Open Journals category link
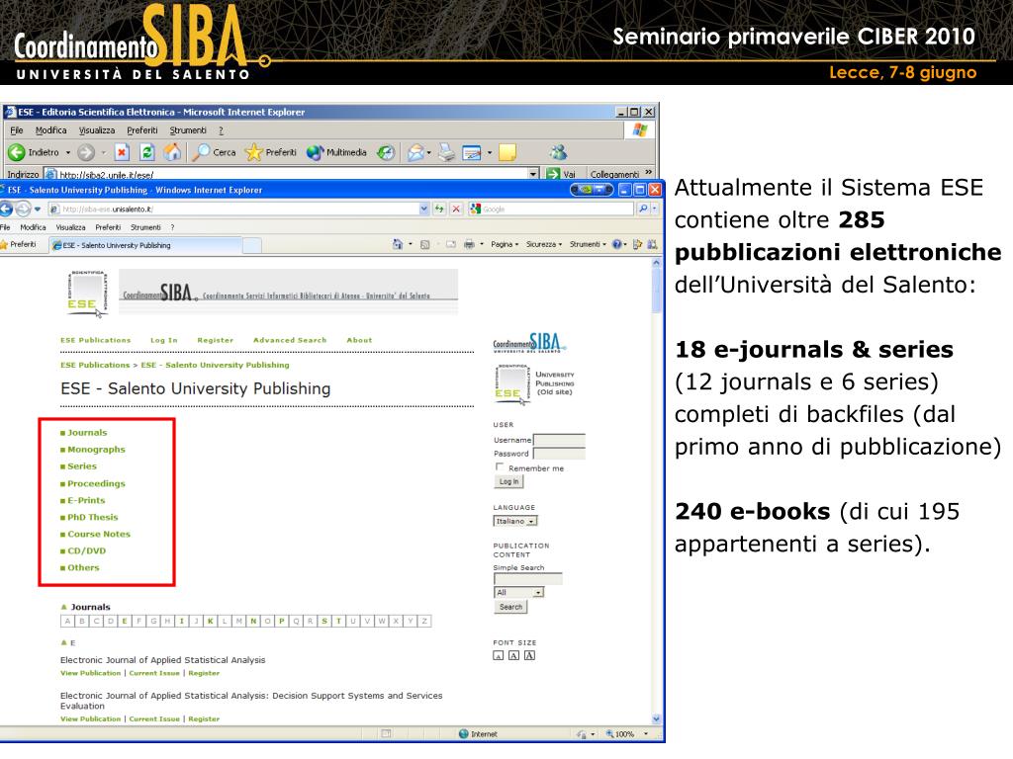 coord(87,433)
